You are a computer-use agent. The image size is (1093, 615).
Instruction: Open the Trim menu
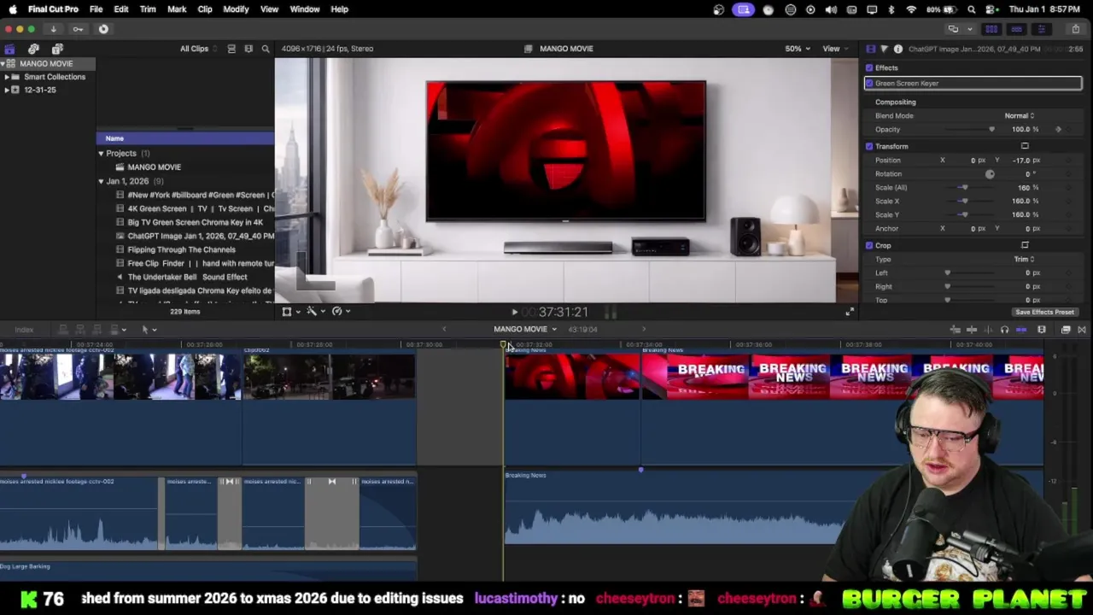pyautogui.click(x=148, y=9)
